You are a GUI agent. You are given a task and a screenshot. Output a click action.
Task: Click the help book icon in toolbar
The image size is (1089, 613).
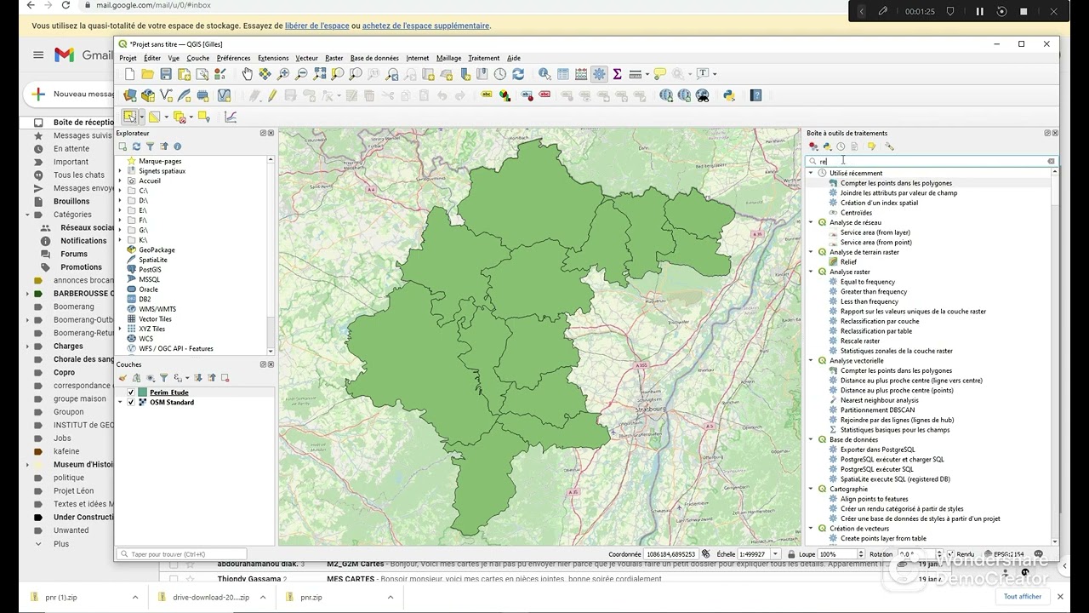[x=756, y=95]
